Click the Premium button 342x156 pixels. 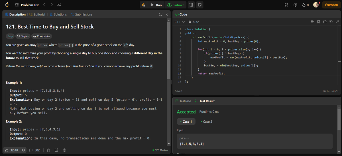point(331,5)
